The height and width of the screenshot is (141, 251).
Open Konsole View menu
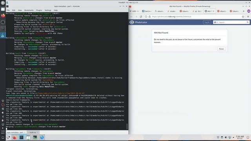click(x=20, y=10)
